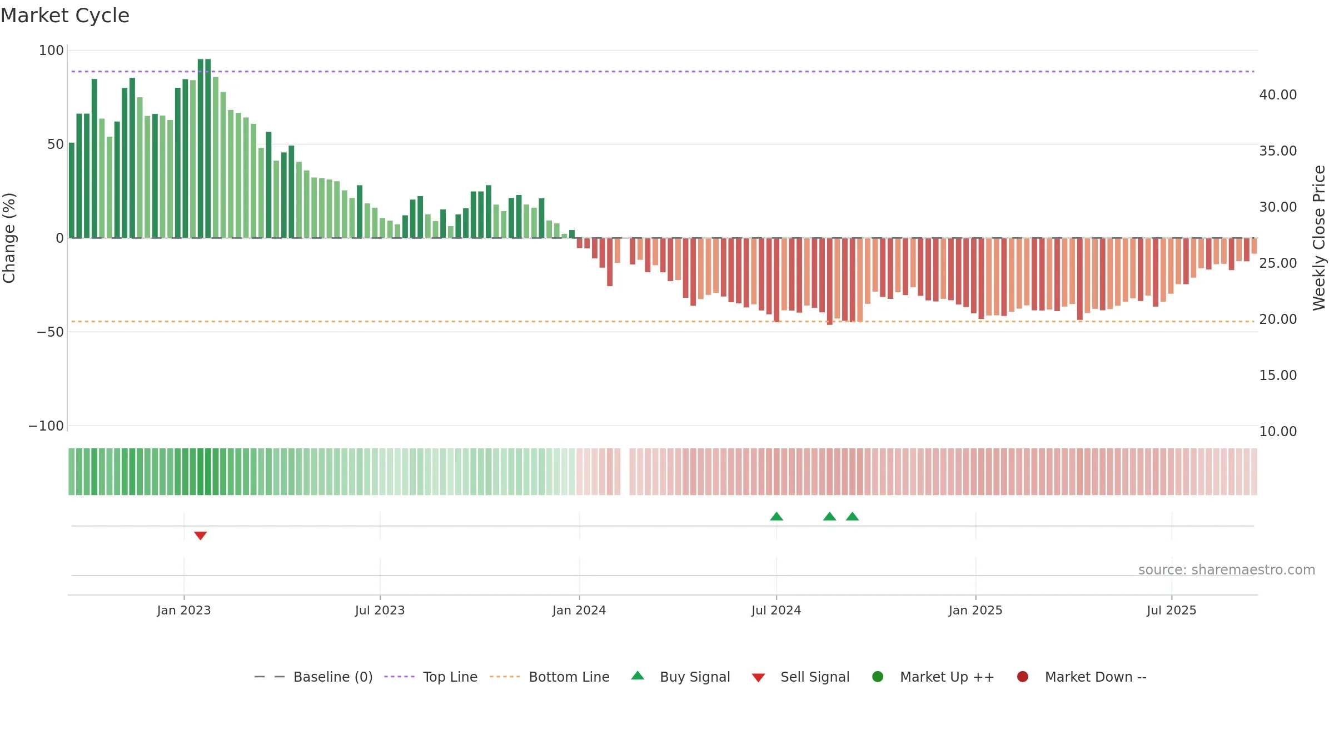This screenshot has height=750, width=1334.
Task: Click the 10.00 price tick label
Action: coord(1278,432)
